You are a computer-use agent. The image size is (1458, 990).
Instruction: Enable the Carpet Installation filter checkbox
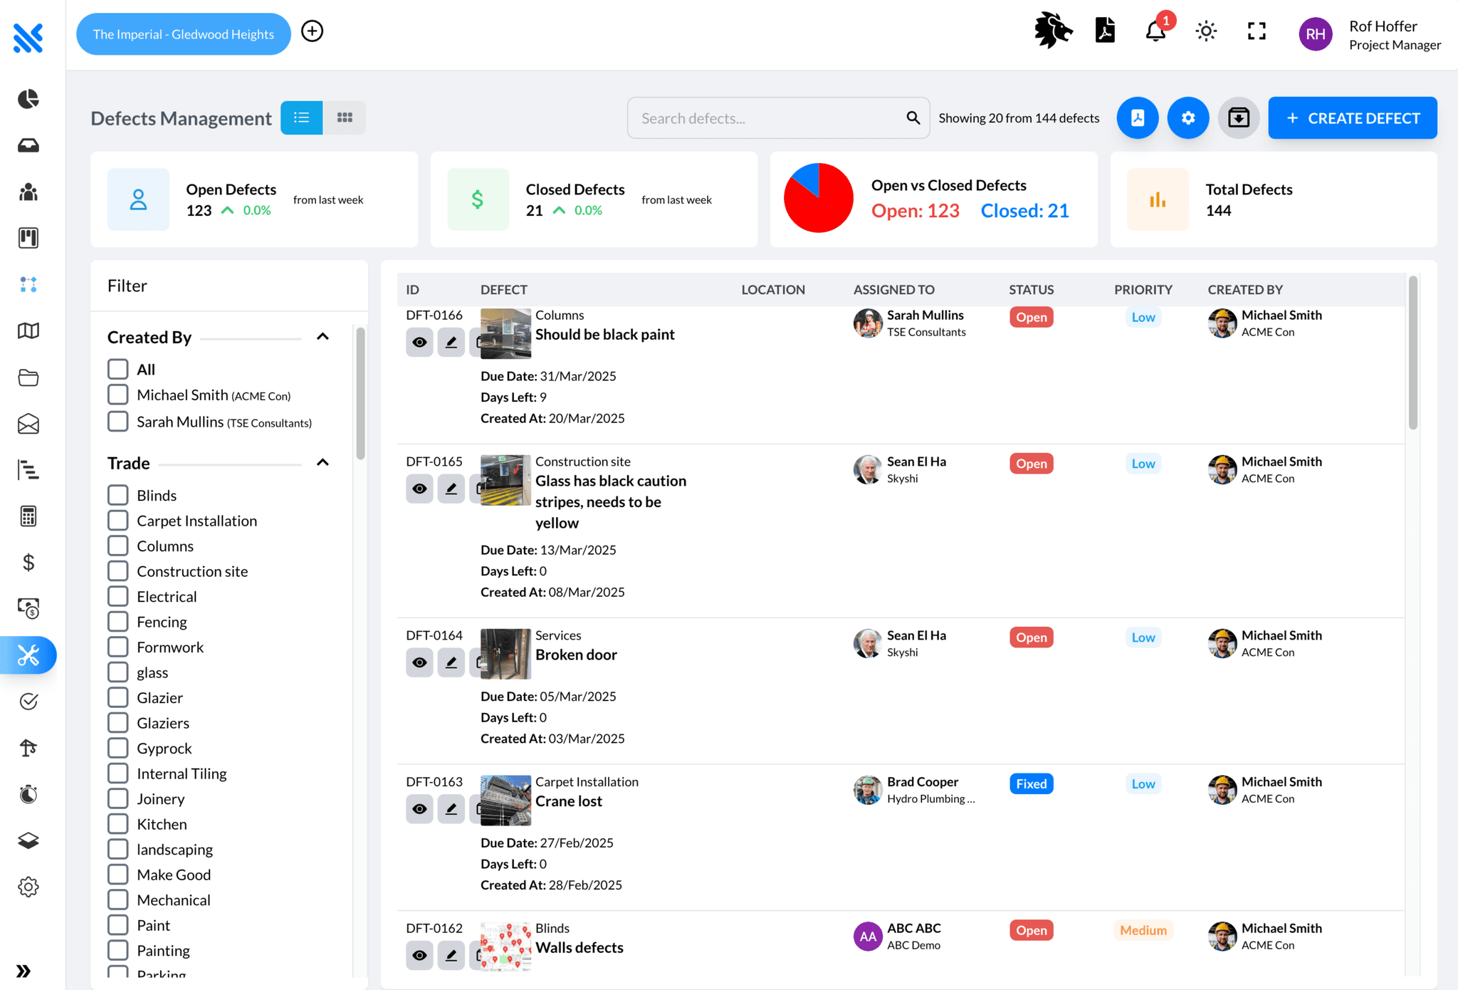pos(118,521)
